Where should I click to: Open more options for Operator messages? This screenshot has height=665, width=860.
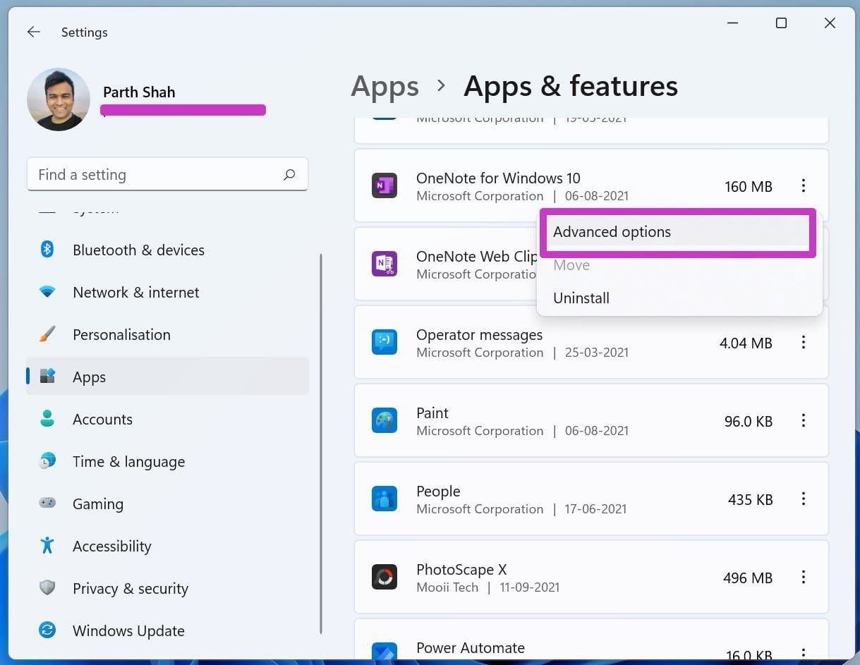[x=803, y=342]
